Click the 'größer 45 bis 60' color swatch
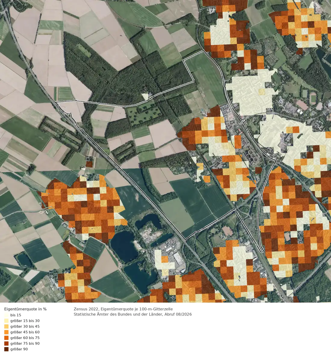 click(6, 332)
